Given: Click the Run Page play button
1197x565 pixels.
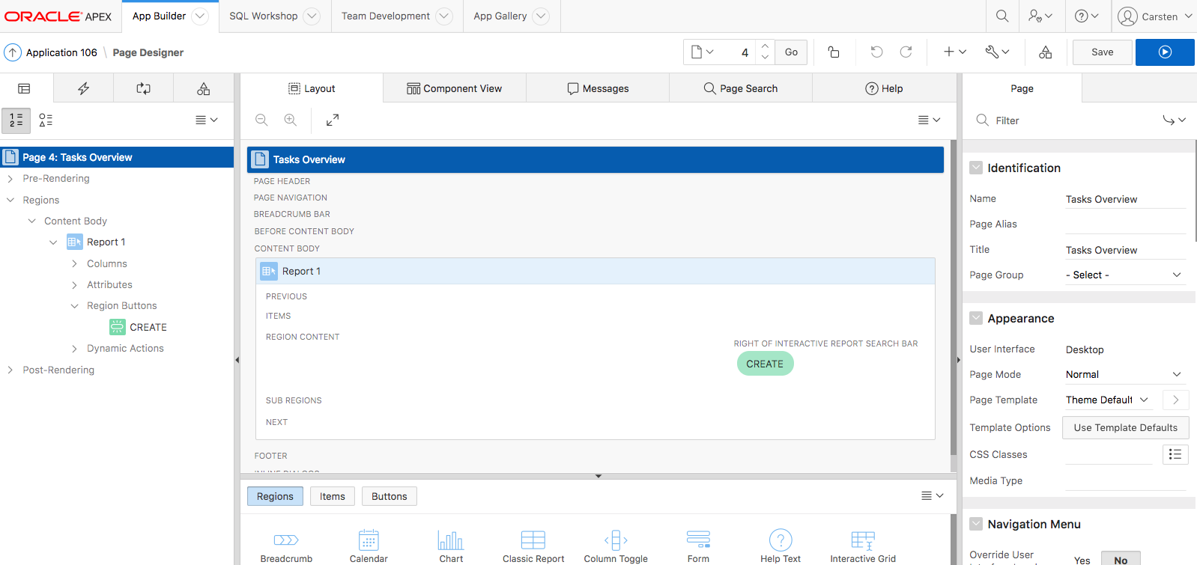Looking at the screenshot, I should click(1165, 52).
